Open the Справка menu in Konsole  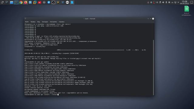pyautogui.click(x=62, y=22)
